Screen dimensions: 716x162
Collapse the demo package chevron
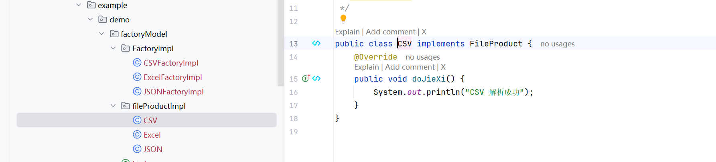point(90,20)
